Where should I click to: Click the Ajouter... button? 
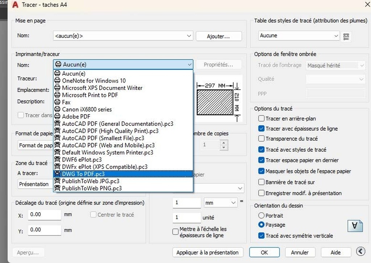[x=218, y=36]
